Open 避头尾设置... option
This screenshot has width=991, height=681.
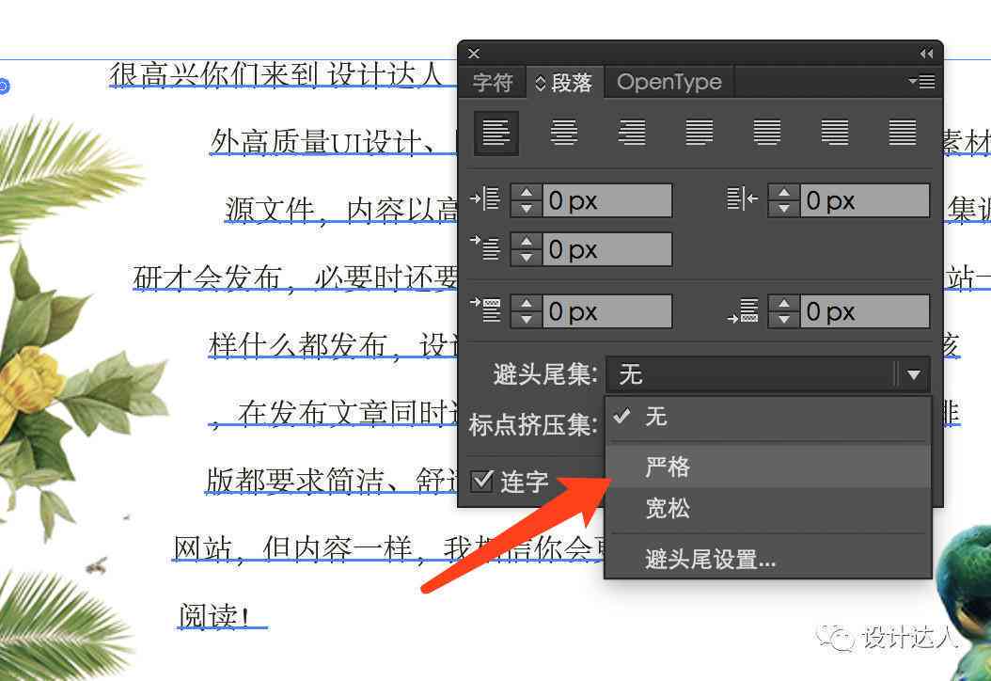(768, 559)
